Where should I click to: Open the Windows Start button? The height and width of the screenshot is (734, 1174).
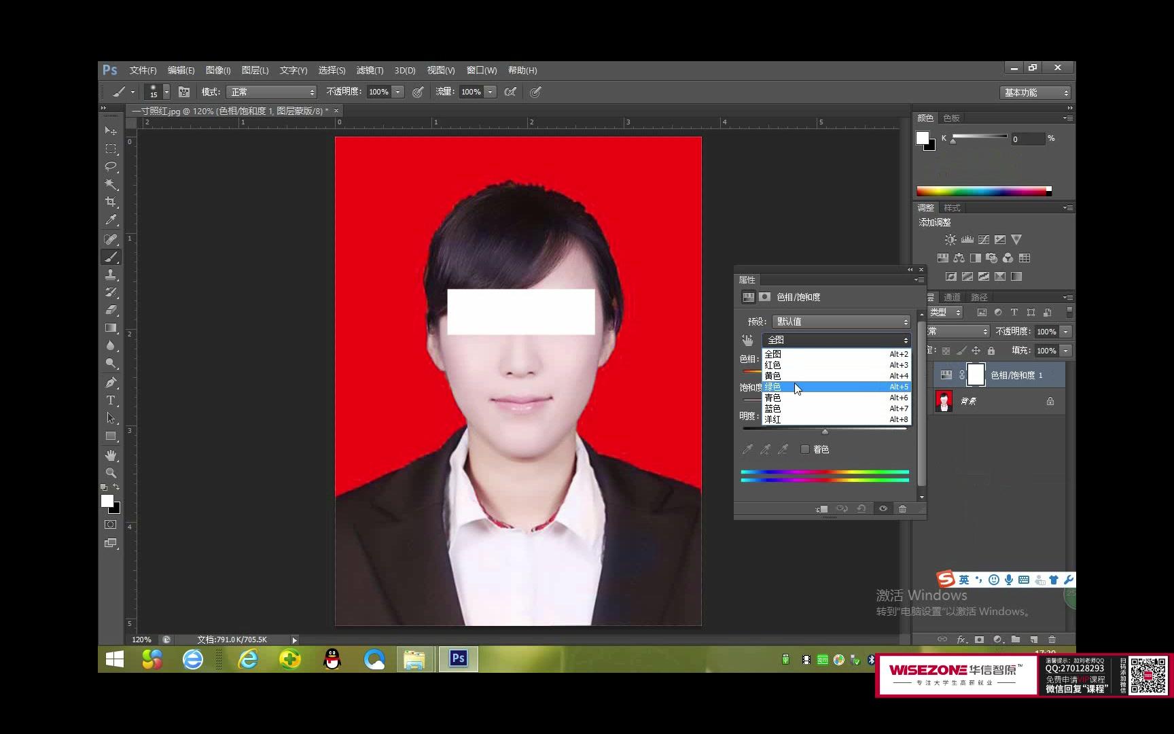point(115,659)
